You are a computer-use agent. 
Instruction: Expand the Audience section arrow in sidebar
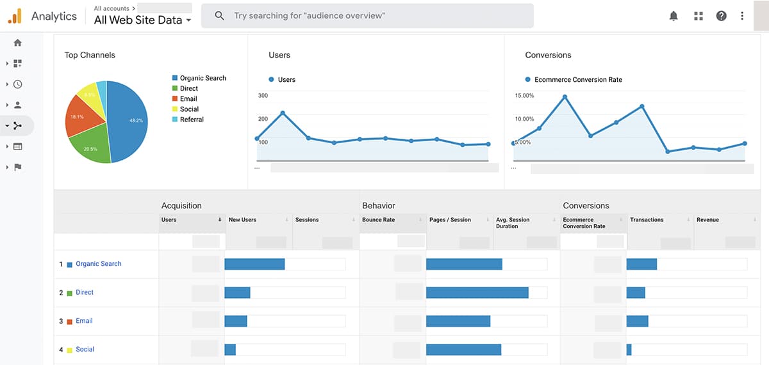point(7,105)
